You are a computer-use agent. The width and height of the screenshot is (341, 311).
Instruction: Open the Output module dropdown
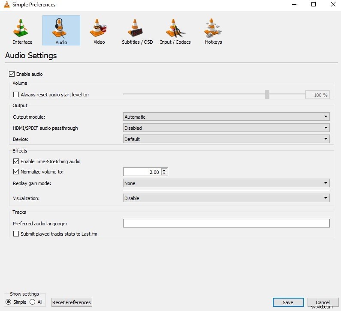(226, 117)
